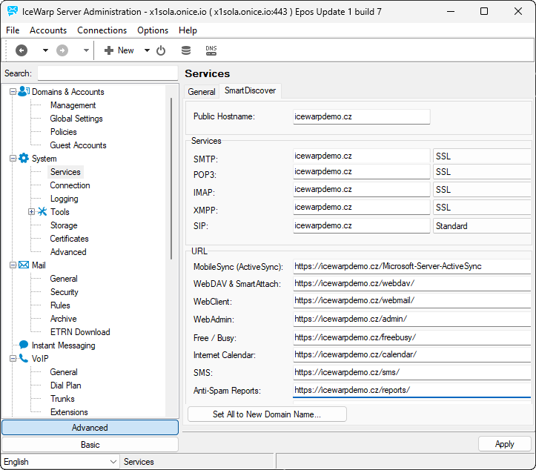Open the New button dropdown arrow
536x470 pixels.
[147, 50]
